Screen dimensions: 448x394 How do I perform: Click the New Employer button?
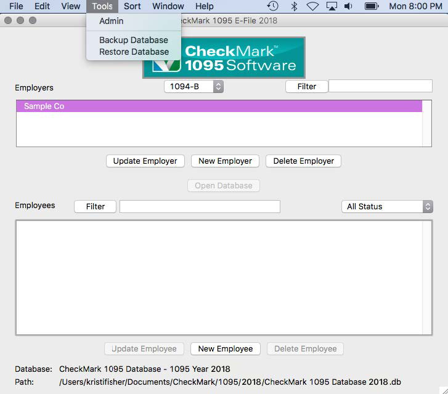(x=225, y=161)
